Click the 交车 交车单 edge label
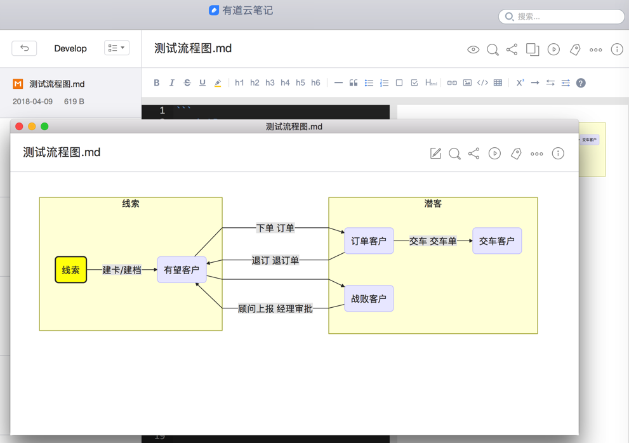Viewport: 629px width, 443px height. 433,241
